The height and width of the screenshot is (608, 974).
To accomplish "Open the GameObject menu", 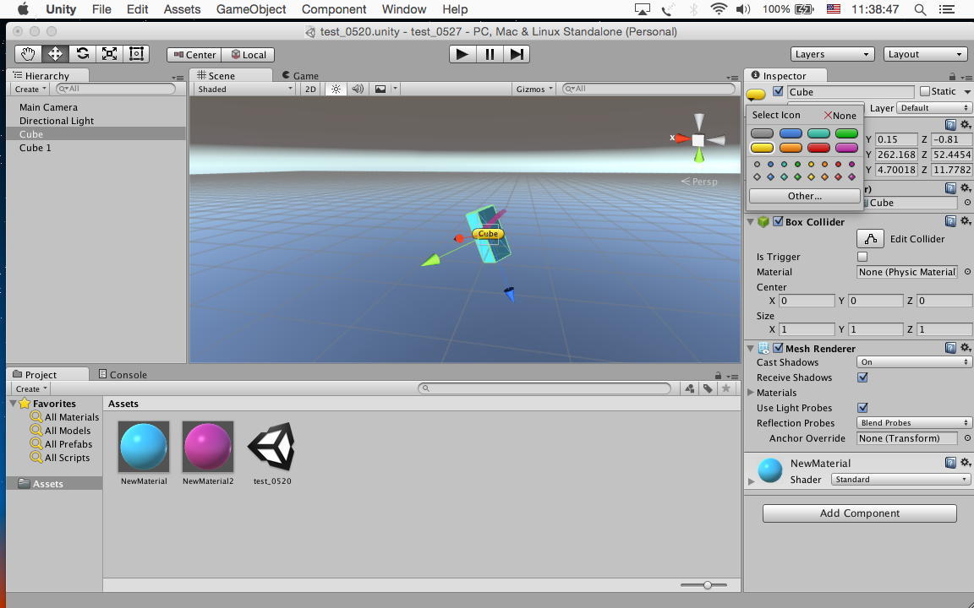I will coord(251,9).
